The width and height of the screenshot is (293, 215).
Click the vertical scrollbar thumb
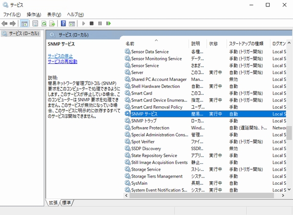289,133
